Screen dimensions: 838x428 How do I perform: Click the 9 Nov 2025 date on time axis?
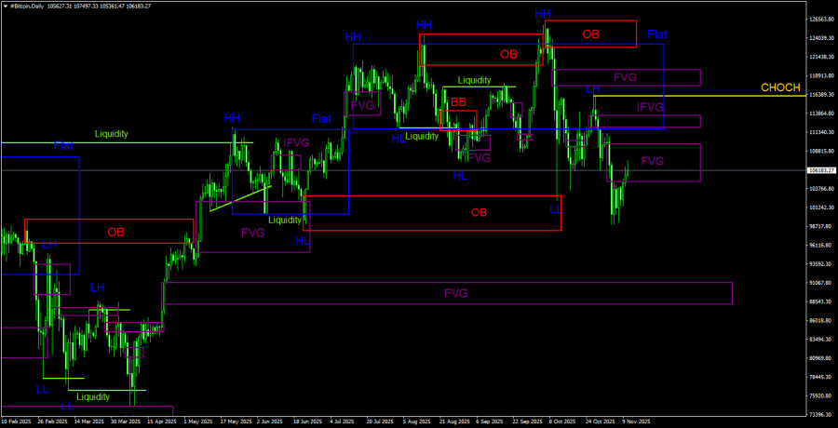[x=634, y=421]
